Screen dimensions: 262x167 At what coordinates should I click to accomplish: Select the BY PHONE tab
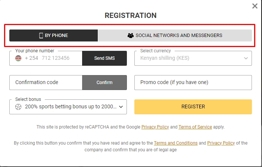coord(53,35)
